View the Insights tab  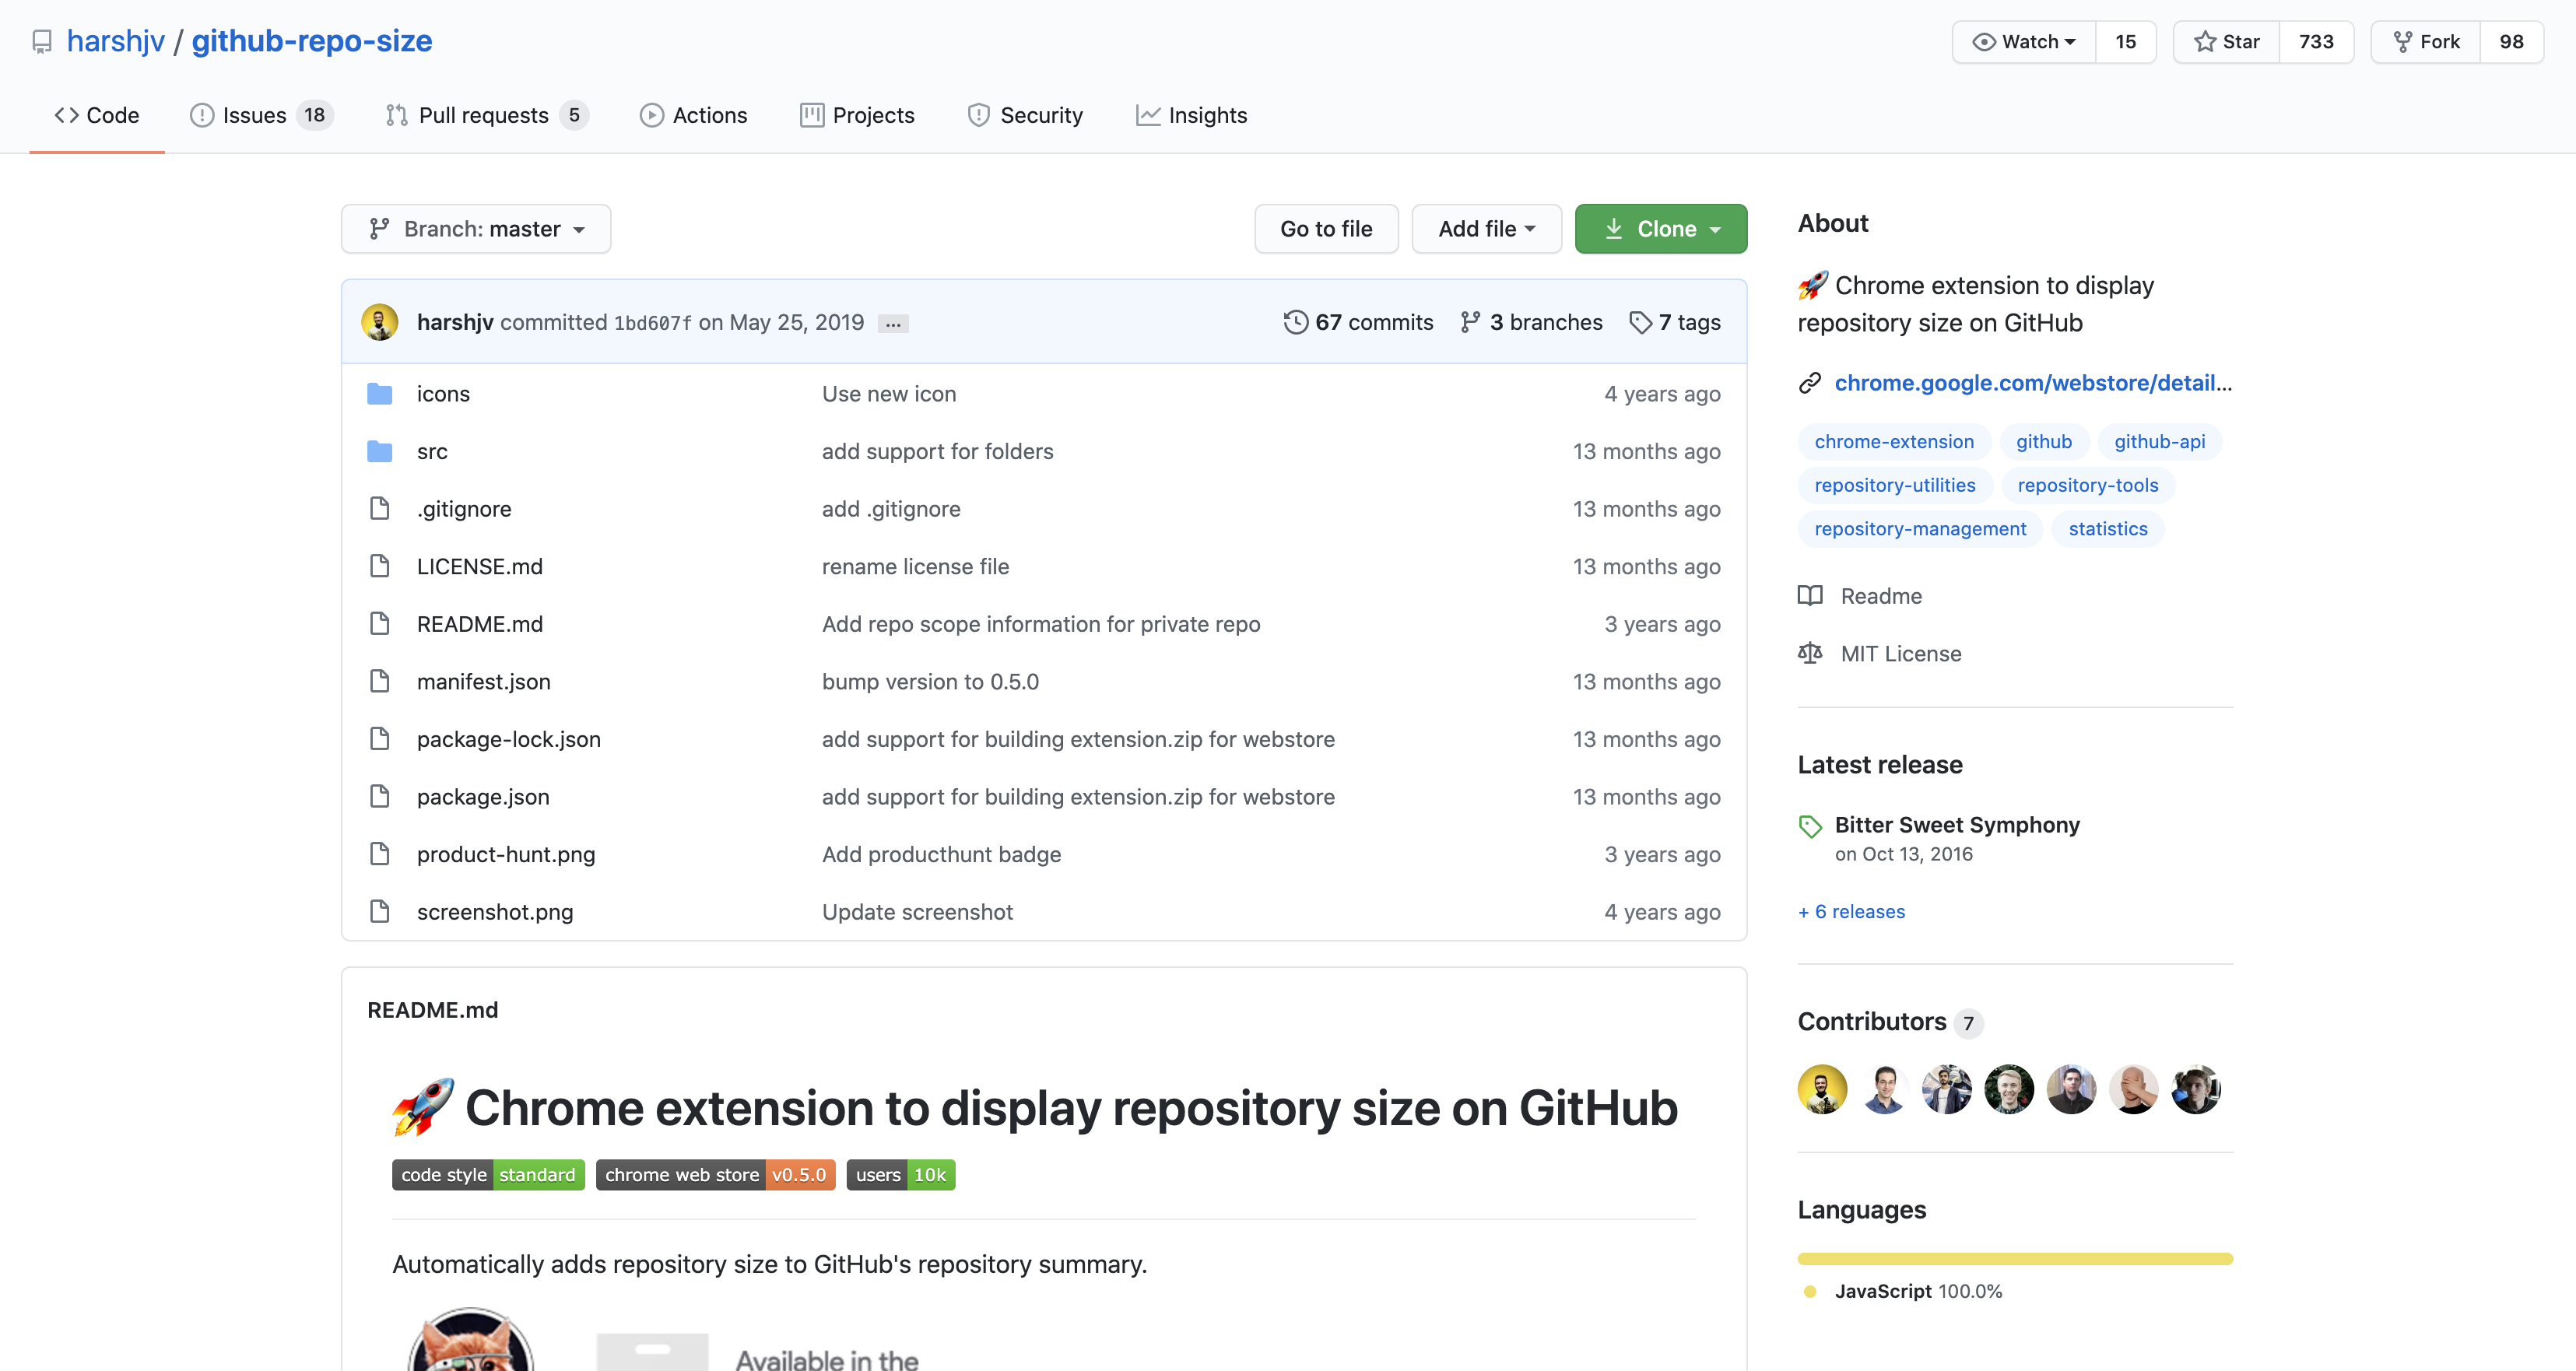tap(1191, 116)
